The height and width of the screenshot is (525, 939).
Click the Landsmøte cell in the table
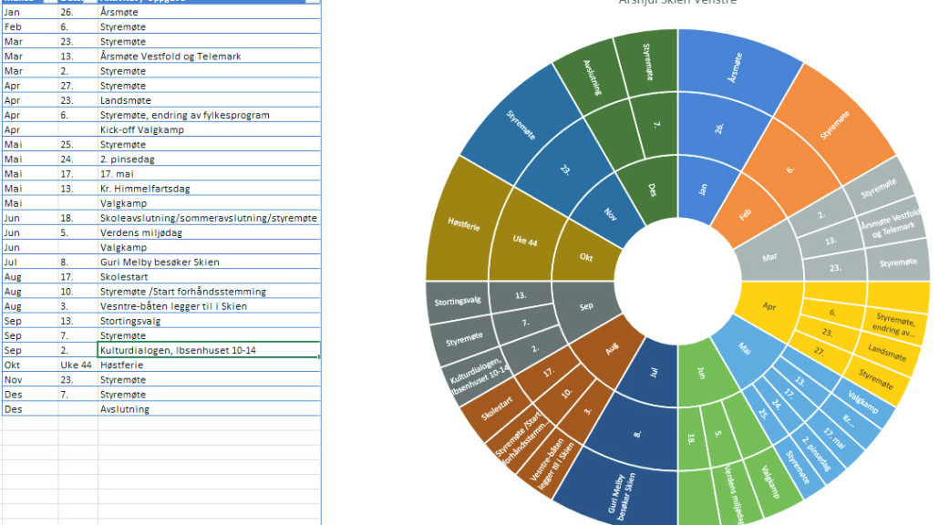[209, 100]
